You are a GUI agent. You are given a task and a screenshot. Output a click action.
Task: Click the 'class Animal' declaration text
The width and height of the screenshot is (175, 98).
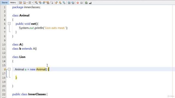pos(21,16)
